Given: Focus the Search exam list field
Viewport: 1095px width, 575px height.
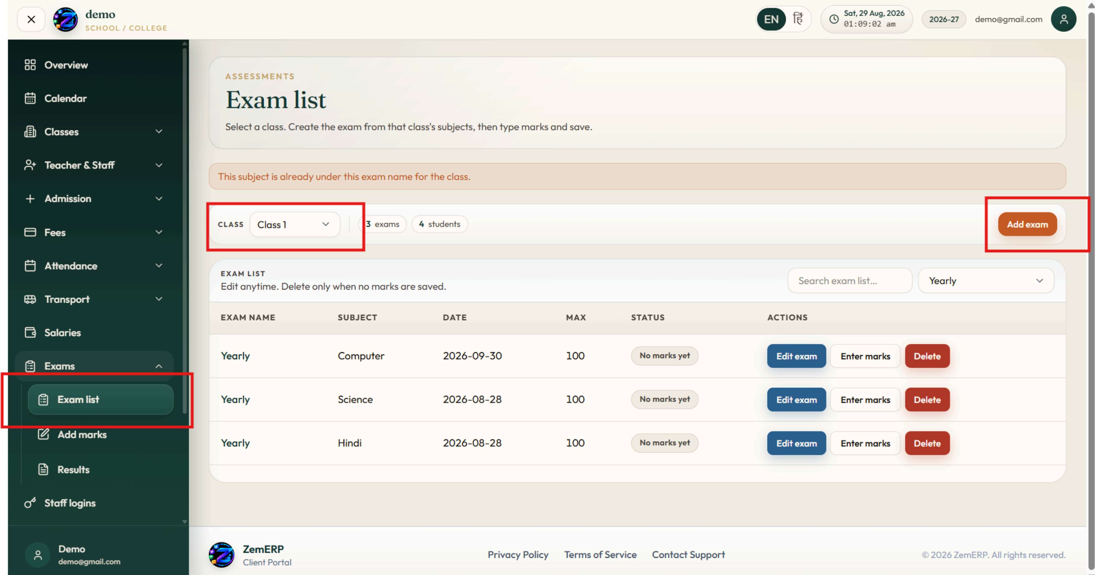Looking at the screenshot, I should pos(850,280).
